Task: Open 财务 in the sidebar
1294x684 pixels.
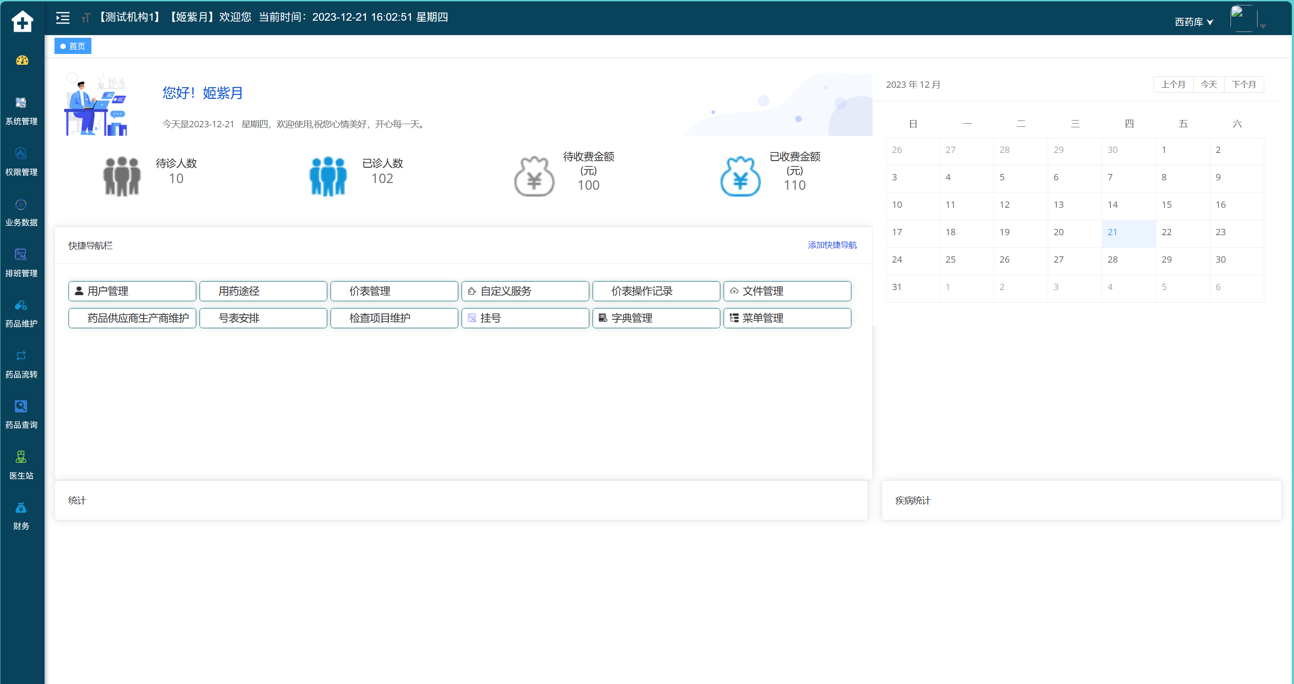Action: point(21,516)
